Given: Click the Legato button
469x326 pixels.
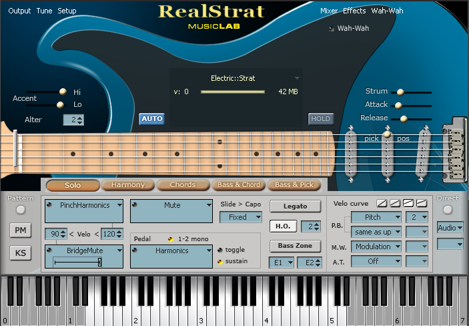Looking at the screenshot, I should tap(296, 206).
